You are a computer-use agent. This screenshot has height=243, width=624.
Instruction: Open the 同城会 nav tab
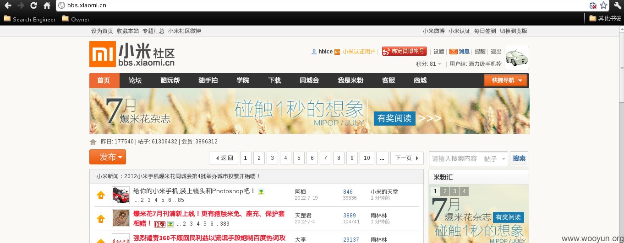(309, 80)
